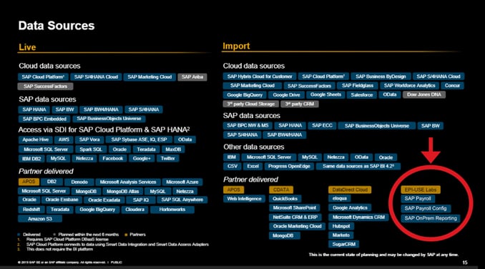Select the MaxDB tag
Screen dimensions: 485x269
(x=173, y=150)
